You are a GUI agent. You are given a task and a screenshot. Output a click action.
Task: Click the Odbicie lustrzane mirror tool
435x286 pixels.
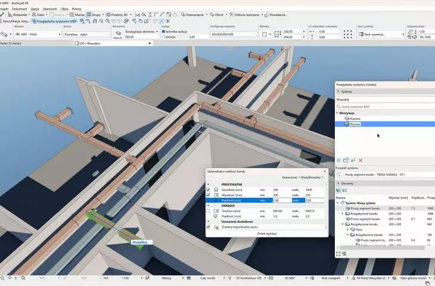[x=244, y=15]
